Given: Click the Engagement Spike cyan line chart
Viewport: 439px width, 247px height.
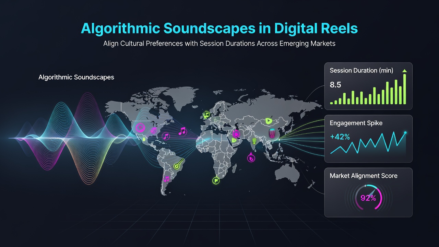Looking at the screenshot, I should coord(369,142).
